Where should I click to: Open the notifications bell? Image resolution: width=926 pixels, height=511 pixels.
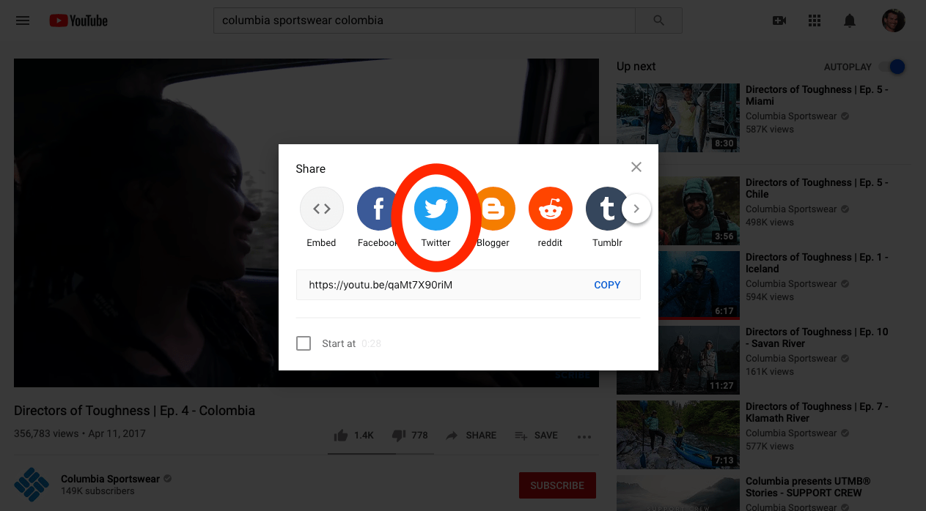coord(850,20)
